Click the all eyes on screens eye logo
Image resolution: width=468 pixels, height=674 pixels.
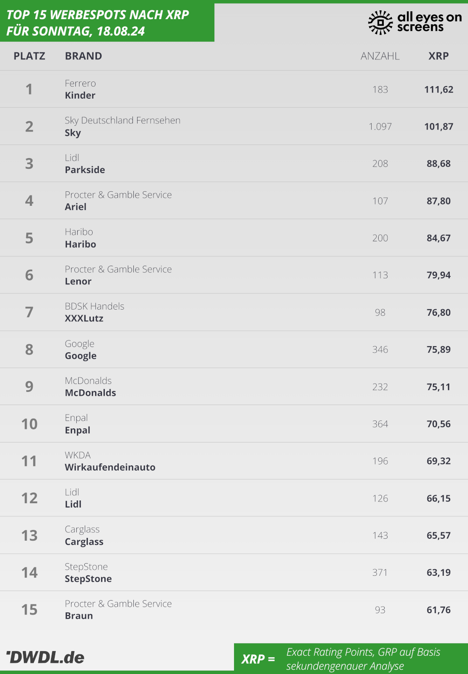pos(380,22)
